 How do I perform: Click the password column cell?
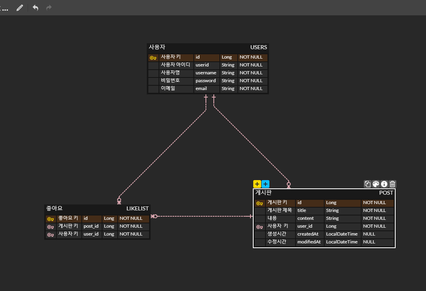[206, 81]
